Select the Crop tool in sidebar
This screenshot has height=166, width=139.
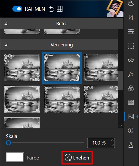click(x=131, y=17)
